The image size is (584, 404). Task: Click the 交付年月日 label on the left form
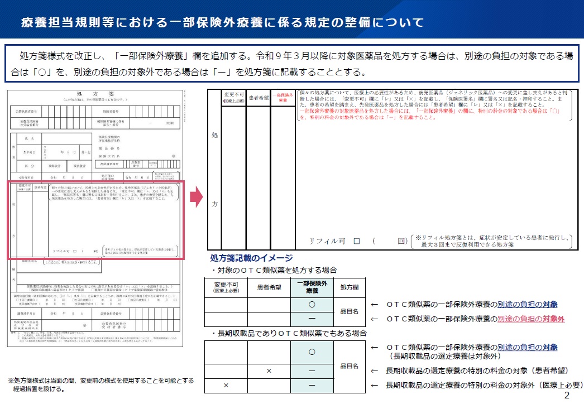[x=27, y=177]
